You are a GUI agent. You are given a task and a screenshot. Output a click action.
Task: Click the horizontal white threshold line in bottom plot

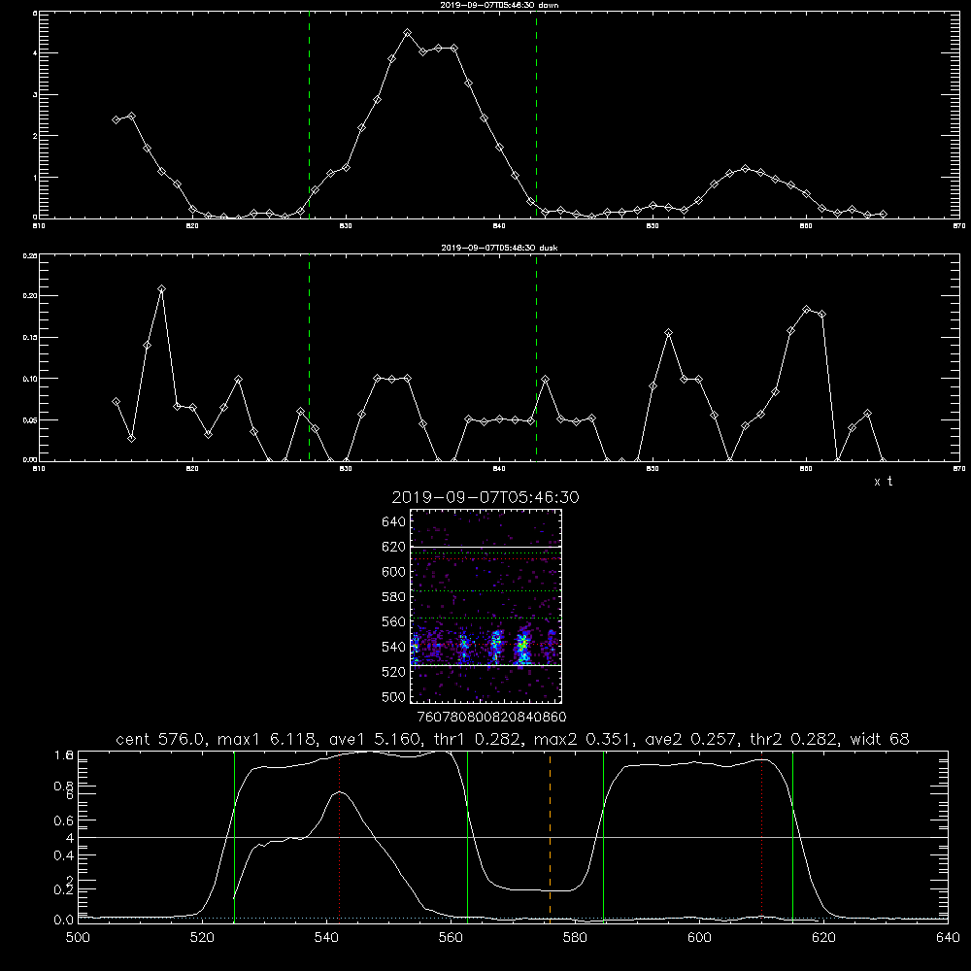tap(513, 837)
